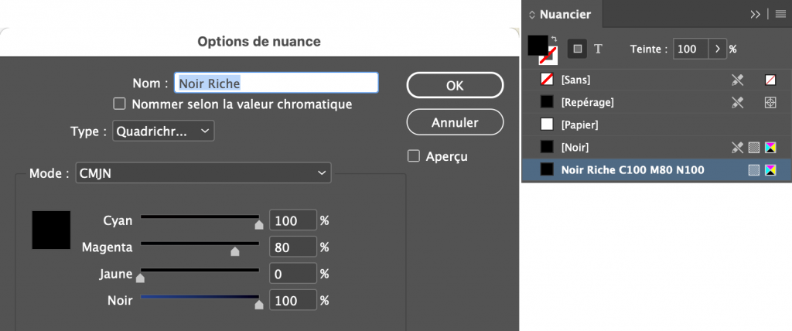Click the registration target icon on Repérage row
792x331 pixels.
click(770, 102)
